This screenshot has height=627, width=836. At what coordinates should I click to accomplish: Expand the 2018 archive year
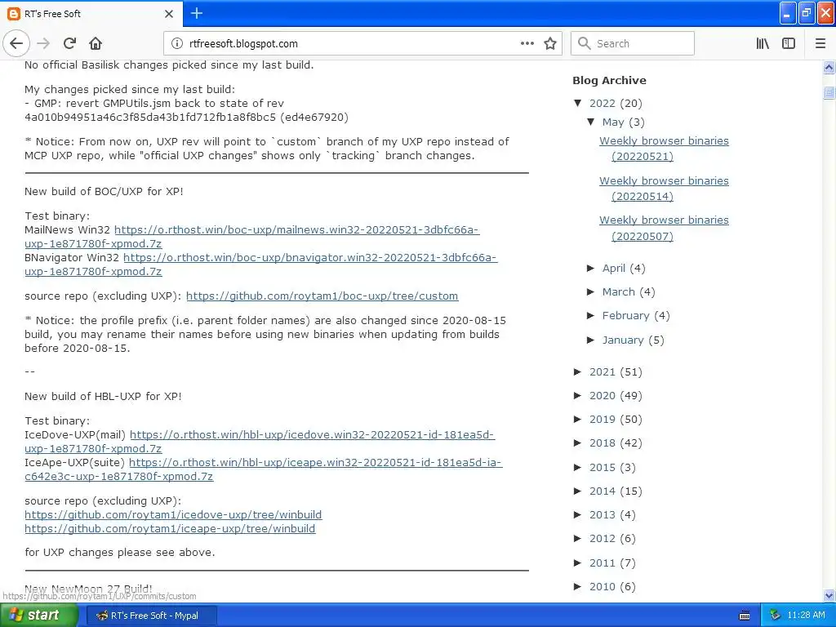(578, 442)
